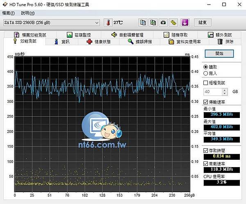Viewport: 246px width, 204px height.
Task: Minimize the HD Tune Pro window
Action: pos(209,5)
